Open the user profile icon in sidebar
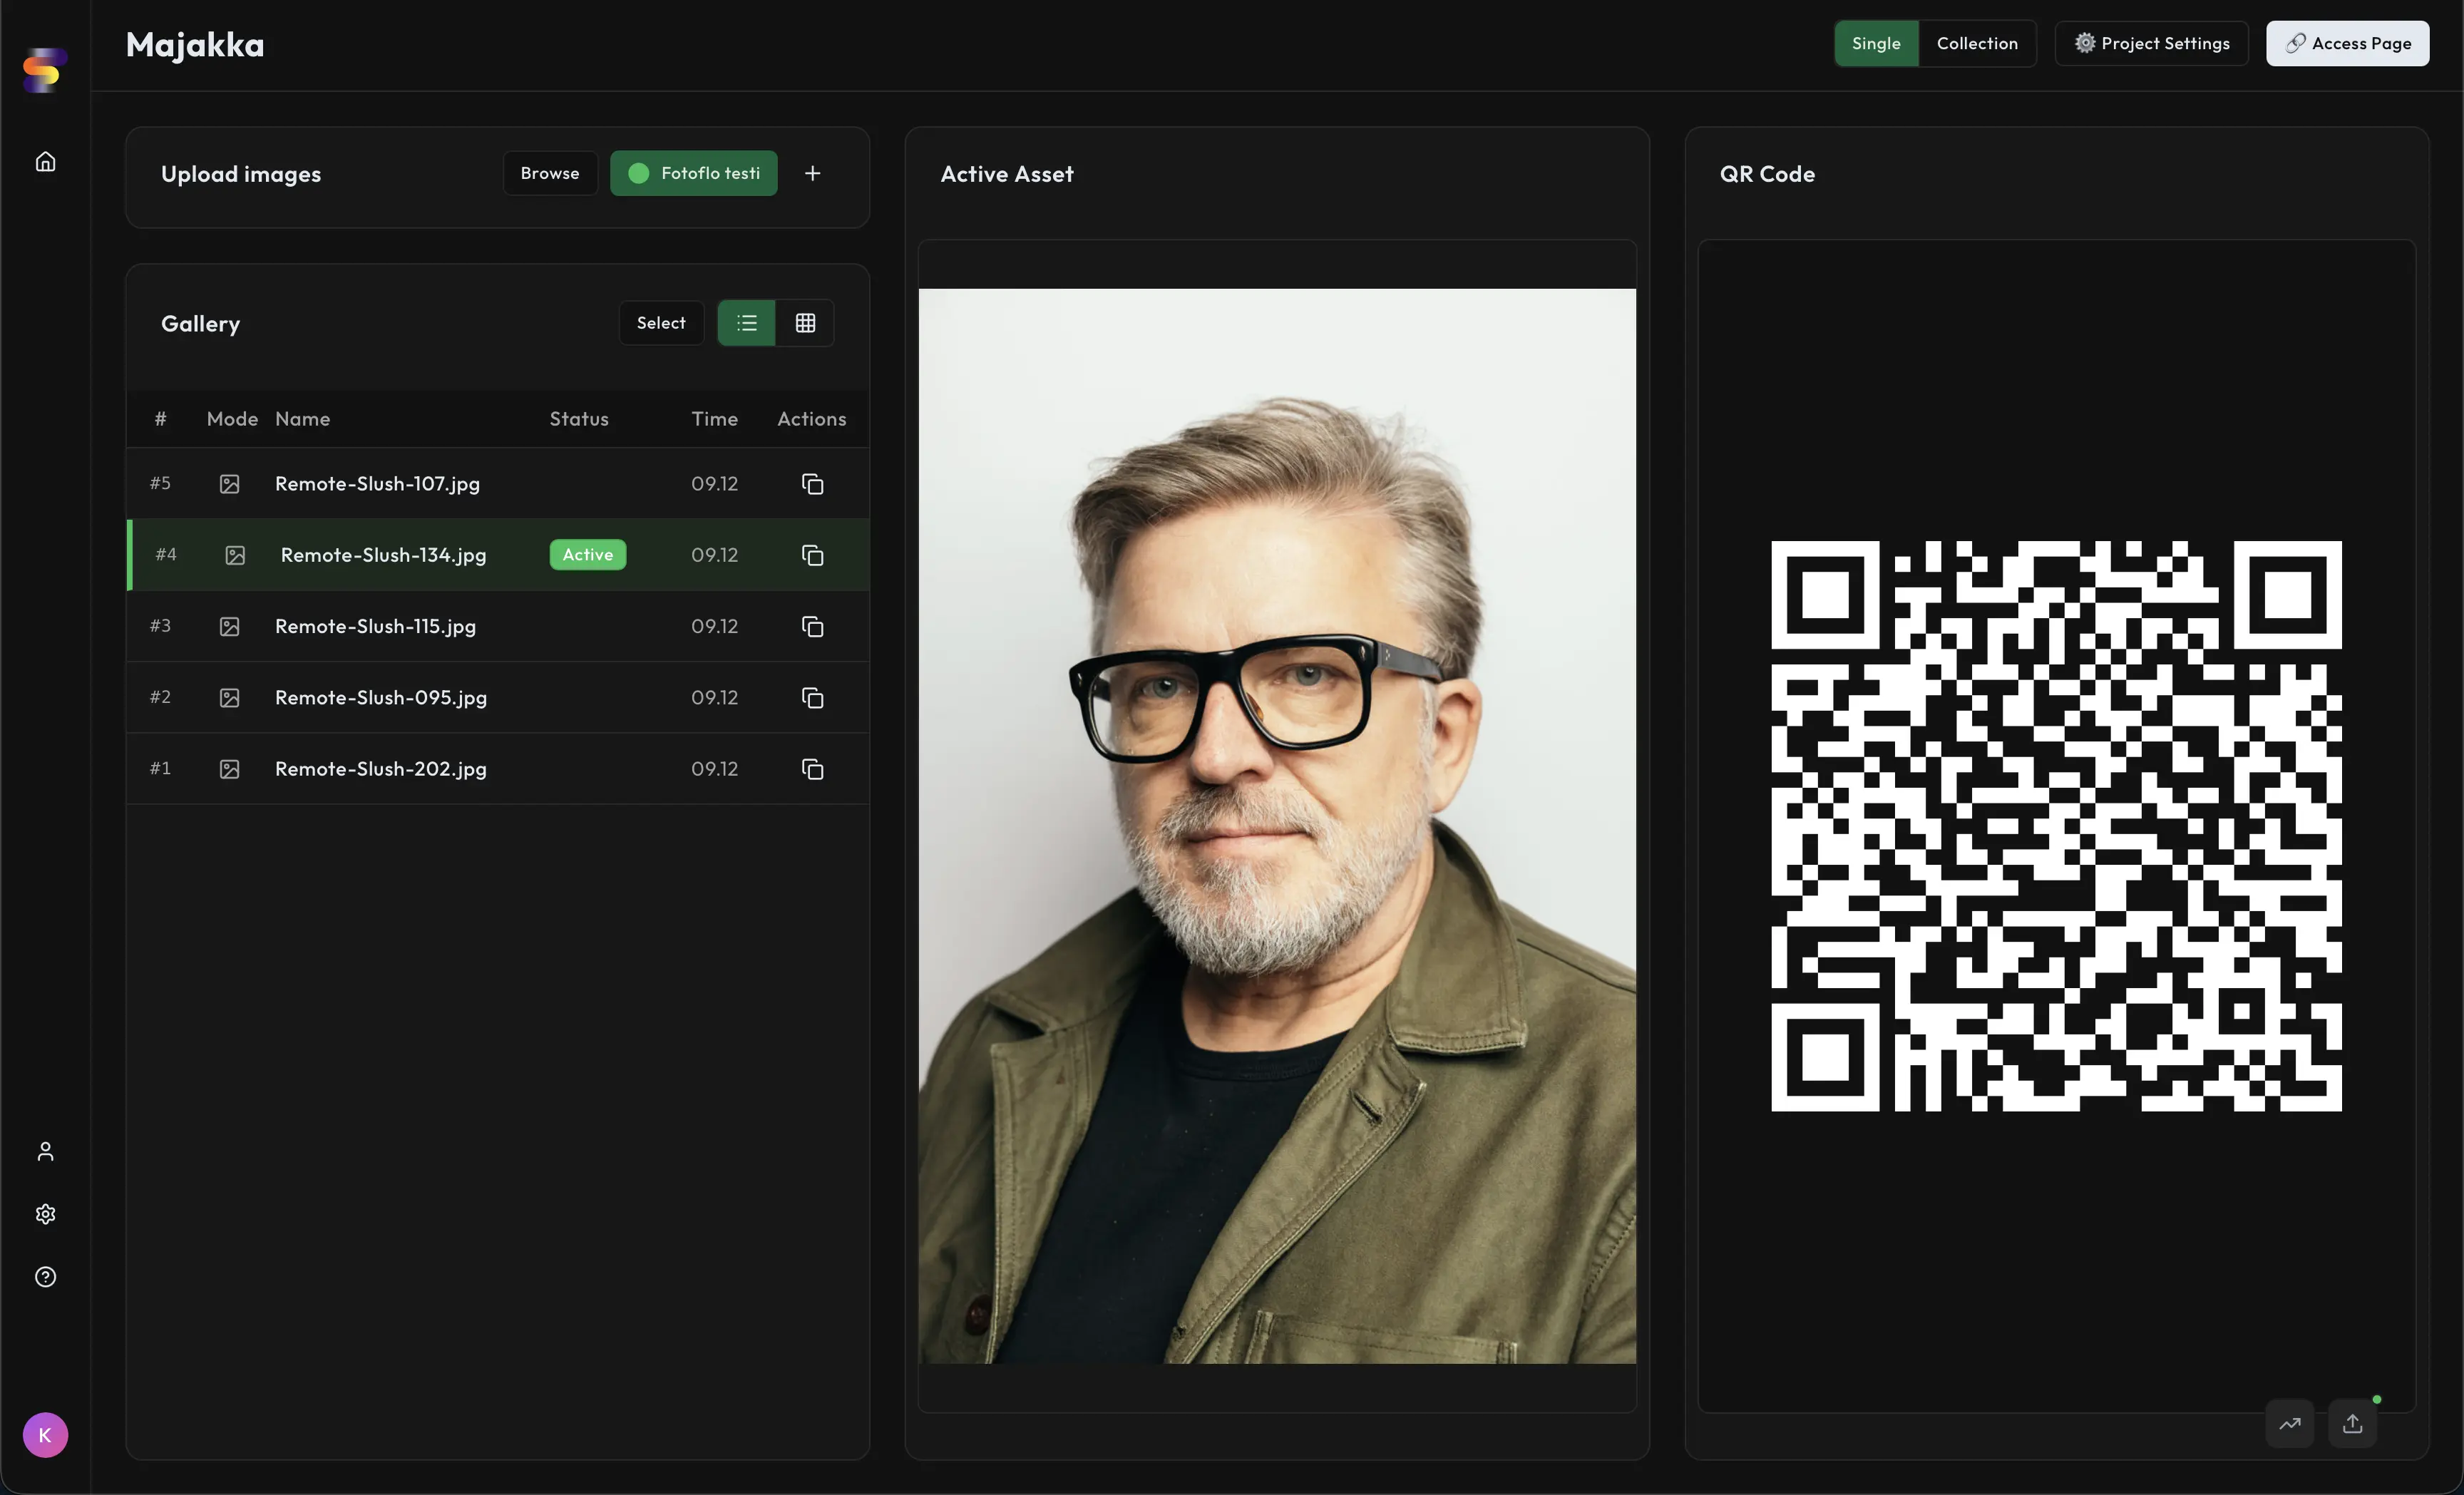2464x1495 pixels. [45, 1151]
